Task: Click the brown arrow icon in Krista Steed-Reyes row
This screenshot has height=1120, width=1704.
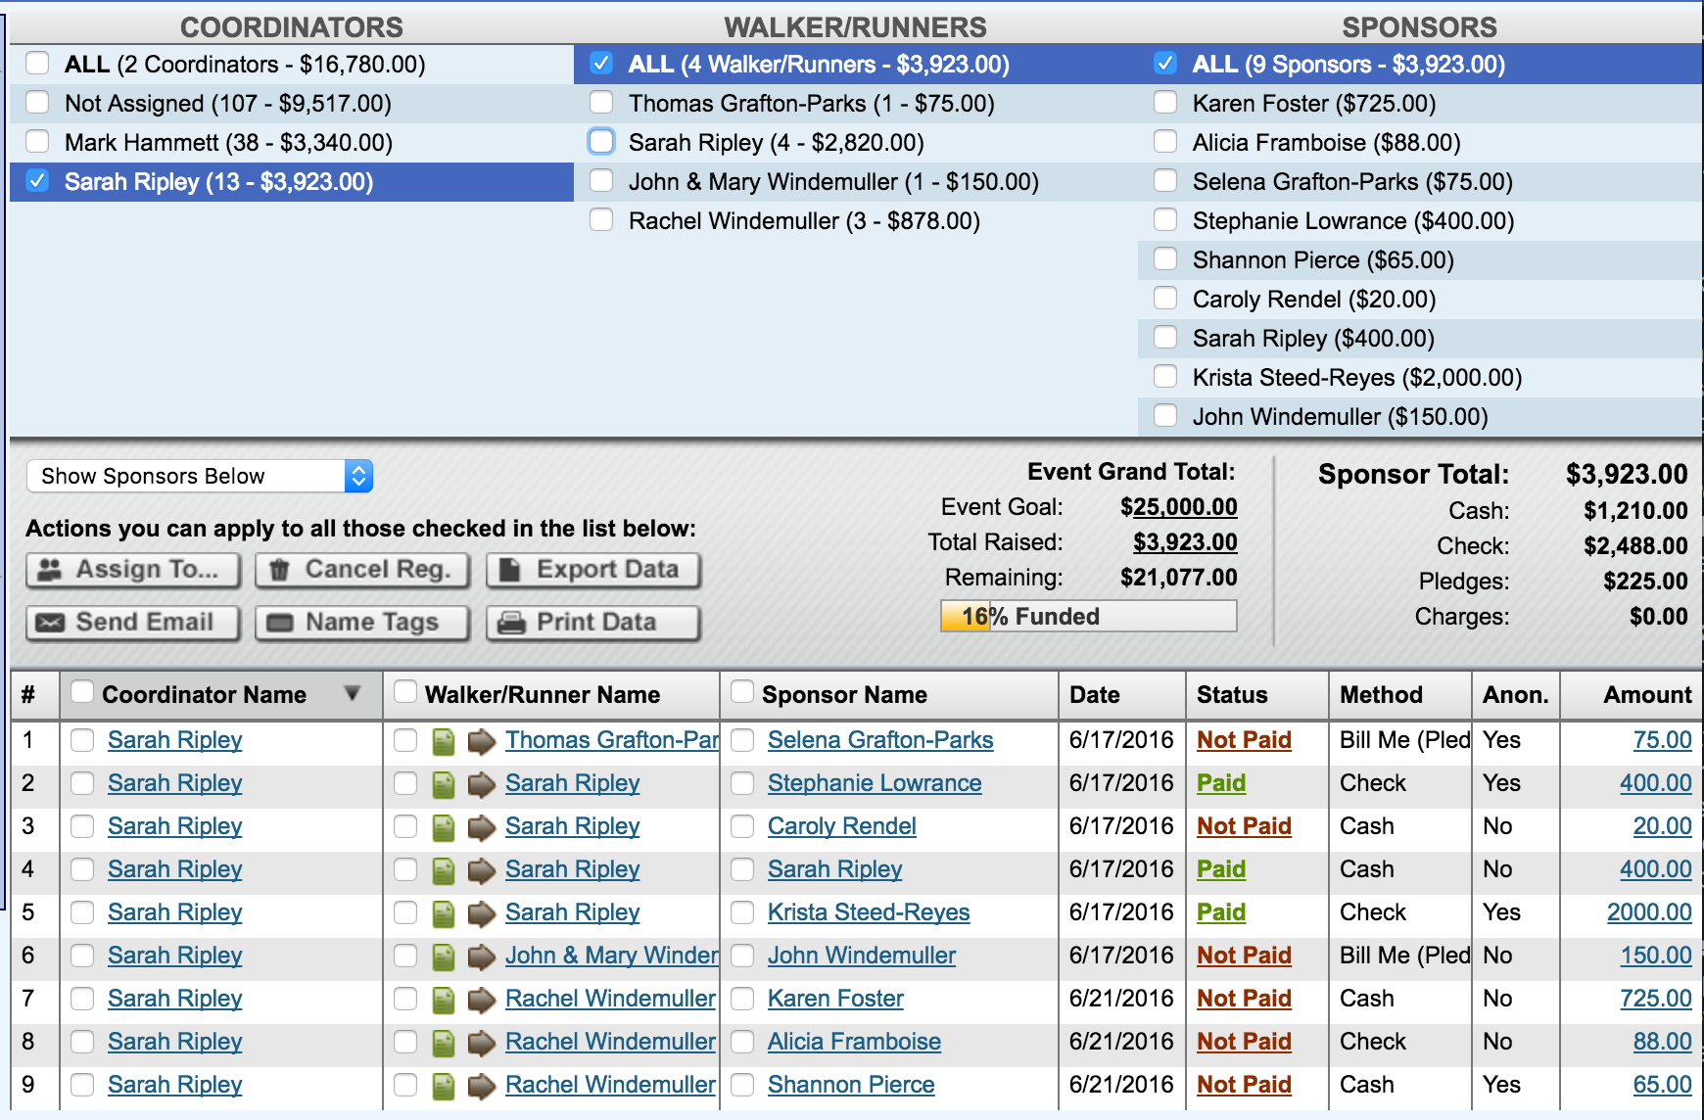Action: (x=481, y=914)
